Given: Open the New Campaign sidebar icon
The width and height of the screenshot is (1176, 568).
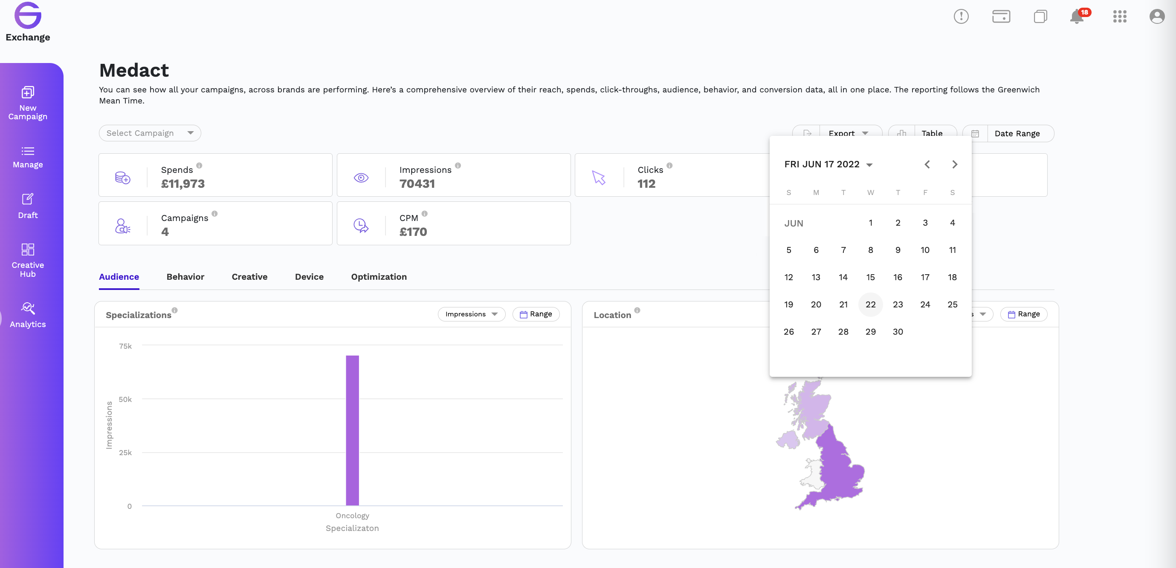Looking at the screenshot, I should (27, 92).
